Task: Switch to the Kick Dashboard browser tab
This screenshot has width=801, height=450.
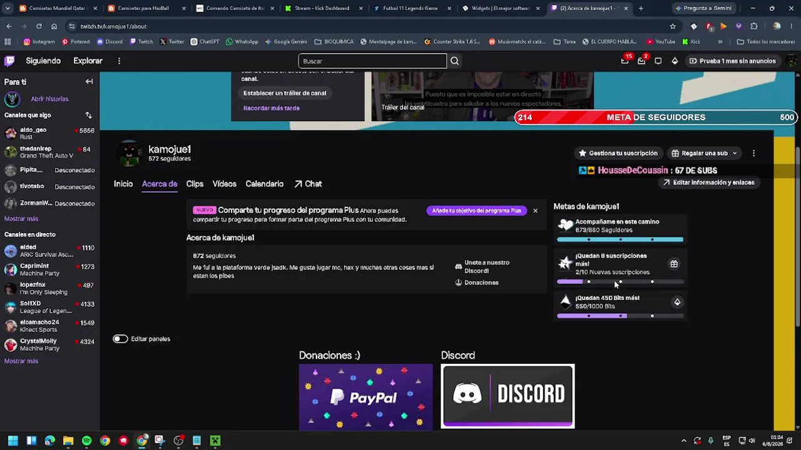Action: [323, 9]
